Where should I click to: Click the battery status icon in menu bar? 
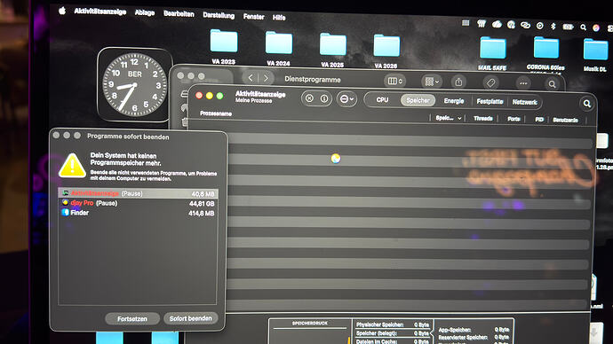click(x=568, y=27)
